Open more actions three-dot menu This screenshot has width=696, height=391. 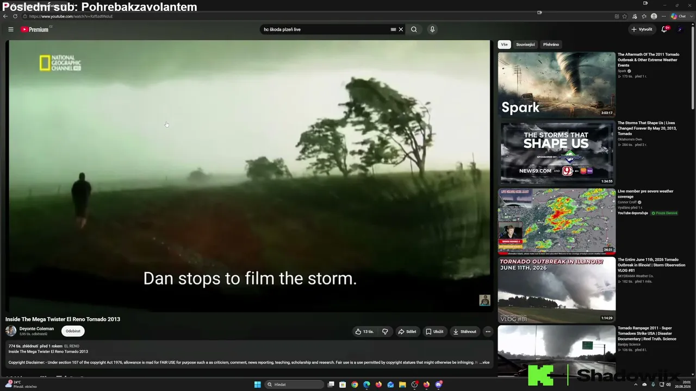tap(488, 331)
